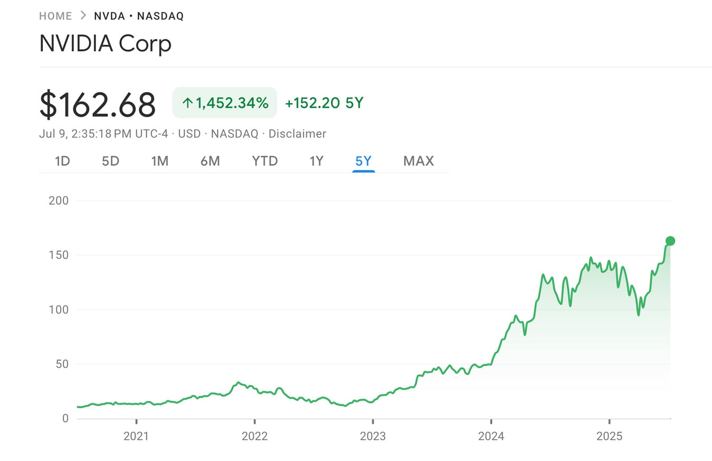Image resolution: width=712 pixels, height=461 pixels.
Task: Click the breadcrumb chevron after HOME
Action: (x=83, y=16)
